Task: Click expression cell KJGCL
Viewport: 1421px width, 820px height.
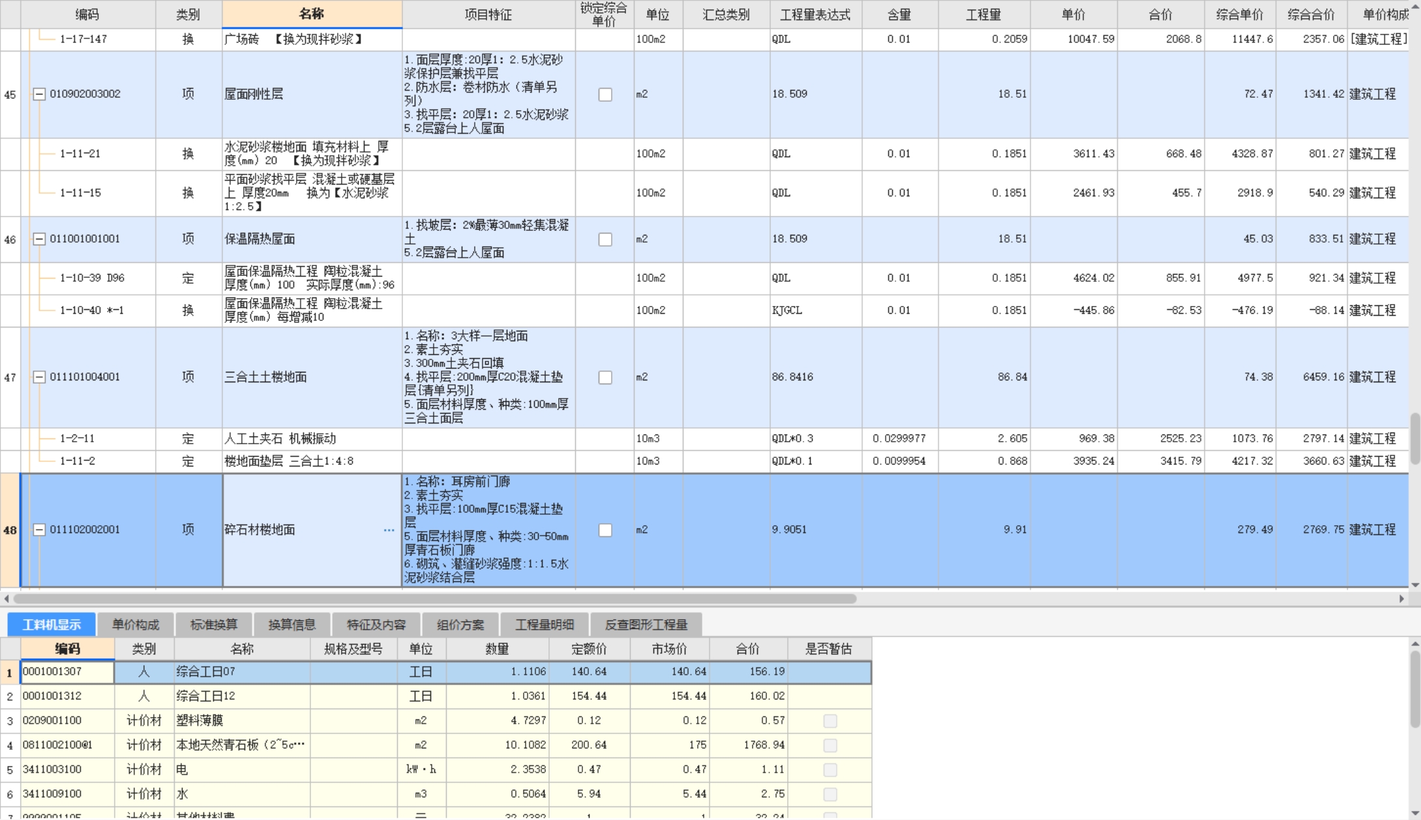Action: point(815,311)
